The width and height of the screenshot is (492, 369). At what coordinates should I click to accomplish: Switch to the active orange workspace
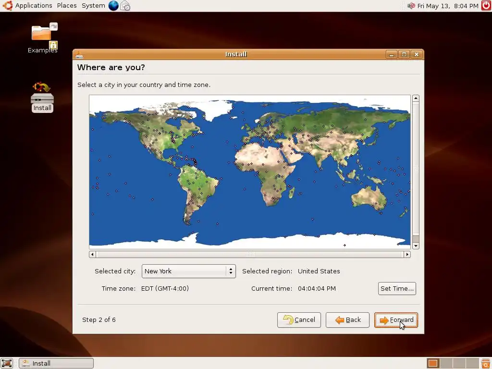[x=433, y=363]
